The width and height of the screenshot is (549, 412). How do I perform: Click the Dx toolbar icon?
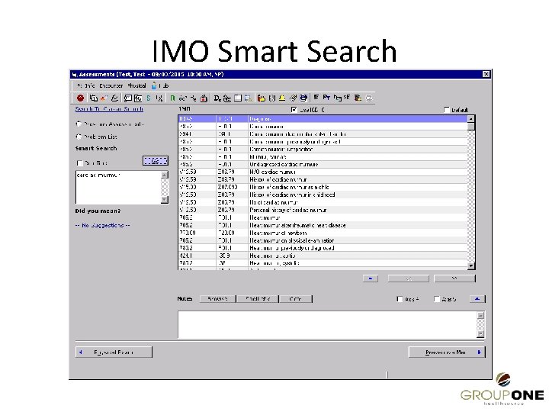(217, 98)
